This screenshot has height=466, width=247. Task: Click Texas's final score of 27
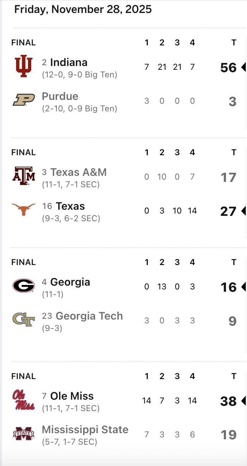click(x=228, y=211)
